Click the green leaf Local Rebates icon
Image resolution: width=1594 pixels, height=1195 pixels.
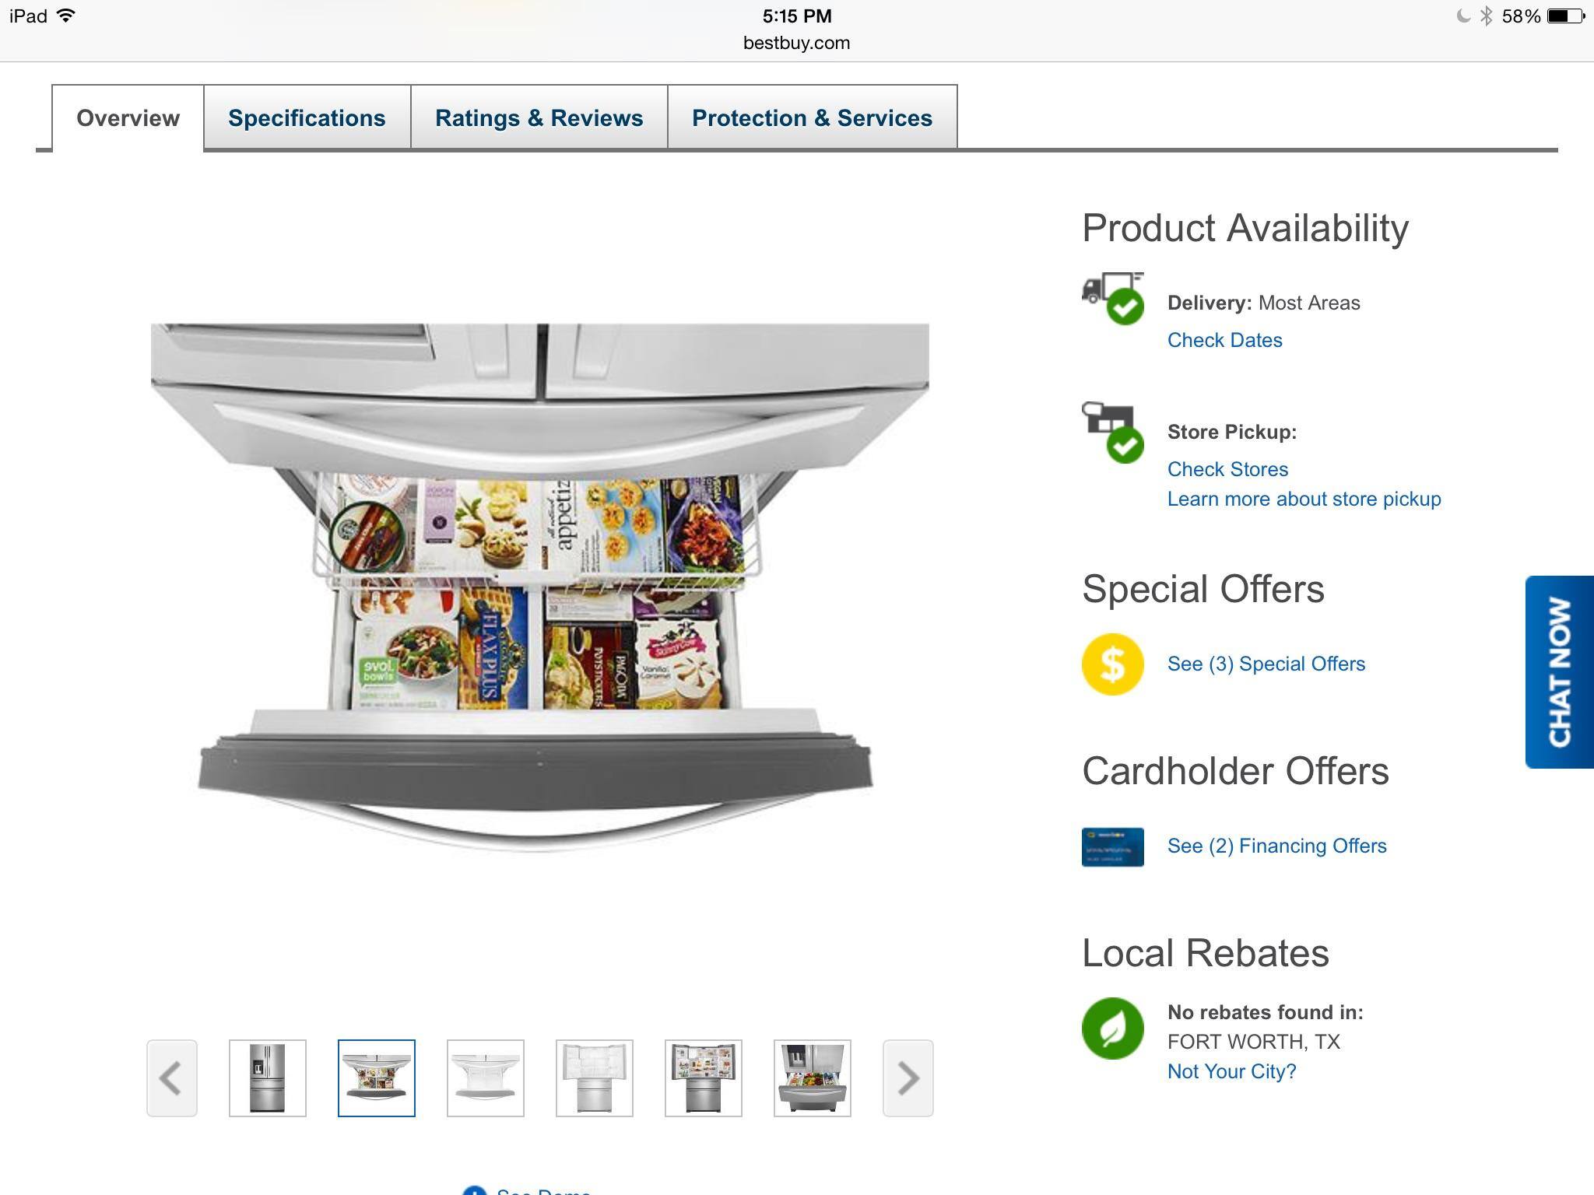pyautogui.click(x=1113, y=1029)
